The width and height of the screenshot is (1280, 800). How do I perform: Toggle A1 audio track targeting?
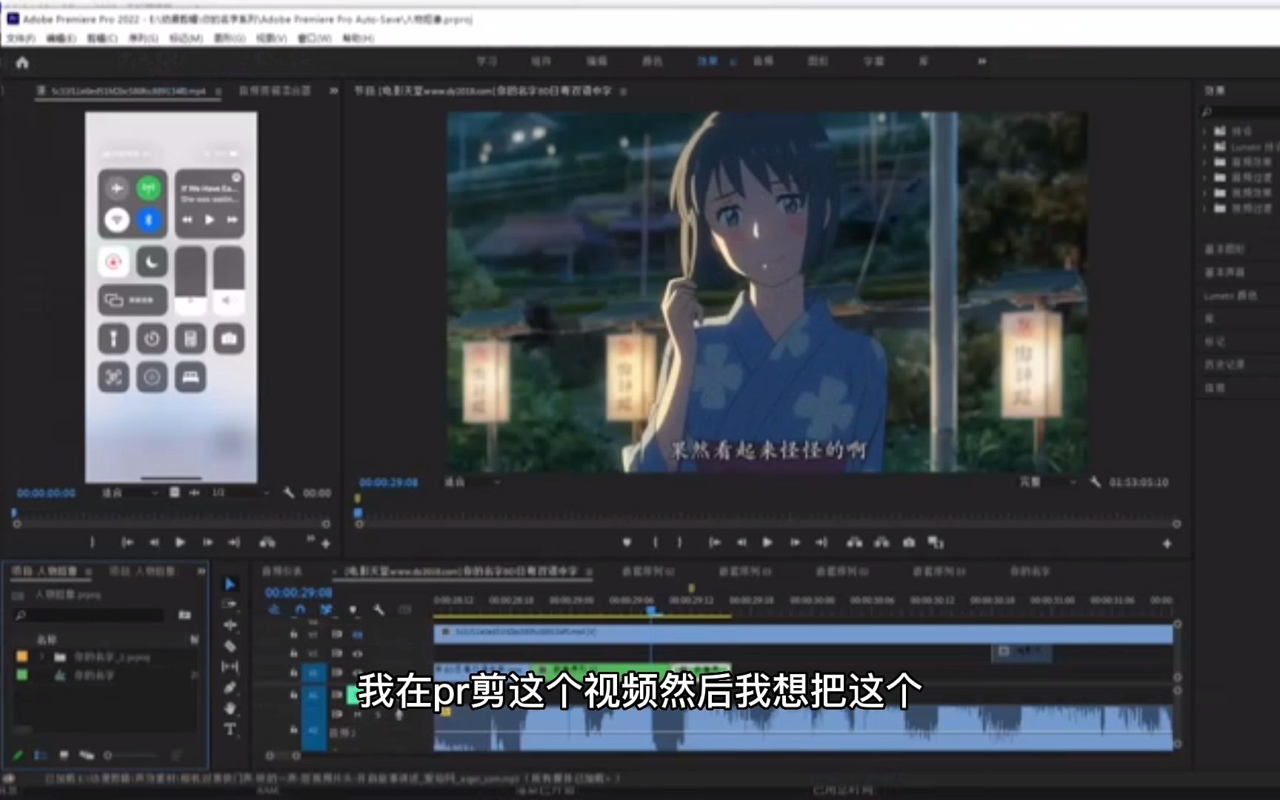tap(313, 695)
